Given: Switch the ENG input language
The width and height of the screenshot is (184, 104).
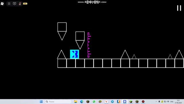Looking at the screenshot, I should click(172, 102).
